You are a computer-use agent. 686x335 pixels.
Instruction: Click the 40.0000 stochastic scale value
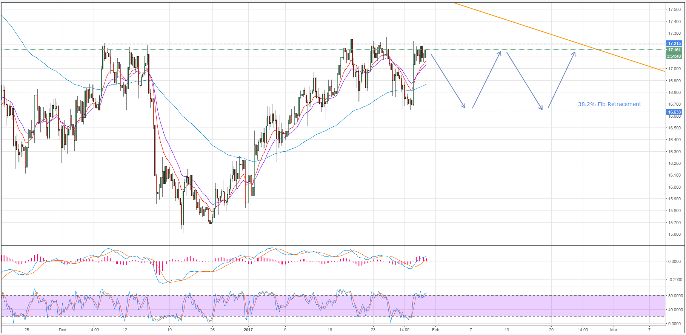[675, 310]
